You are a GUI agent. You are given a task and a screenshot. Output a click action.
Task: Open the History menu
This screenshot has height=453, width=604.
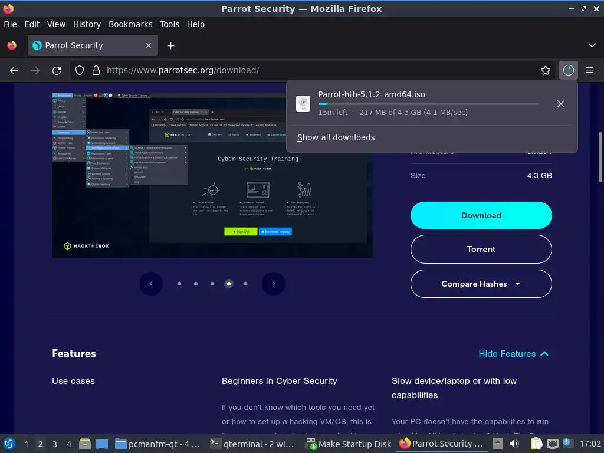point(87,24)
